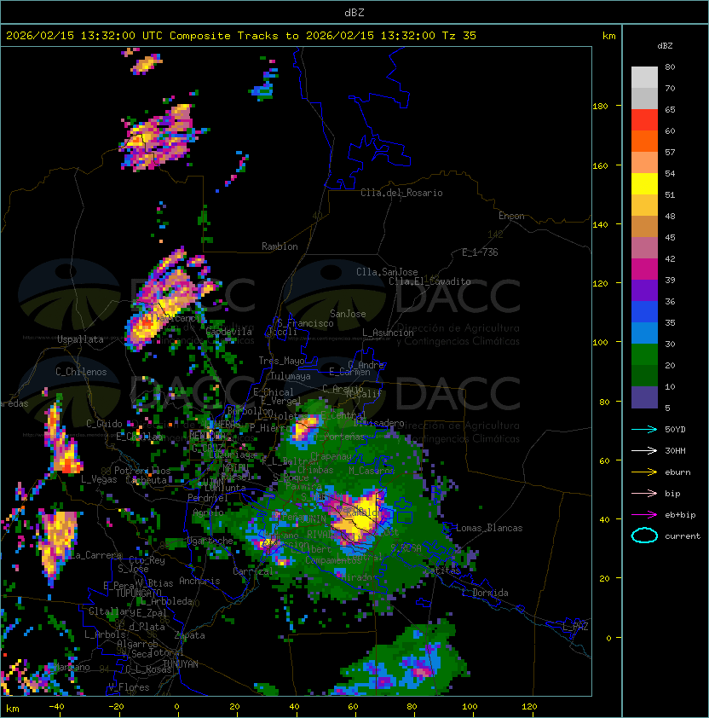Click the '-40' tick on the horizontal km axis
The image size is (709, 718).
56,707
